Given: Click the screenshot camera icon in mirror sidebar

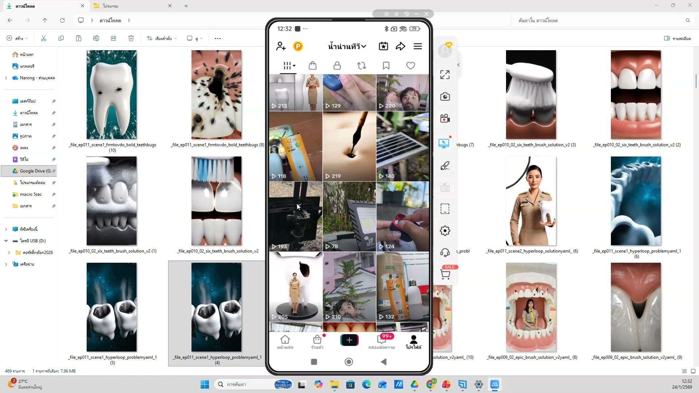Looking at the screenshot, I should (x=445, y=97).
